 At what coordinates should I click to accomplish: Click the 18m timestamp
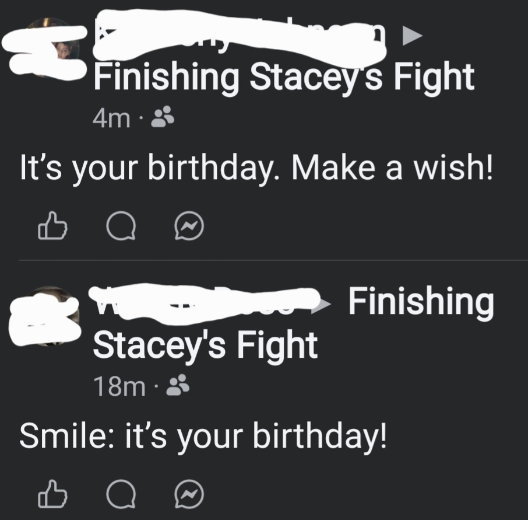click(x=119, y=386)
